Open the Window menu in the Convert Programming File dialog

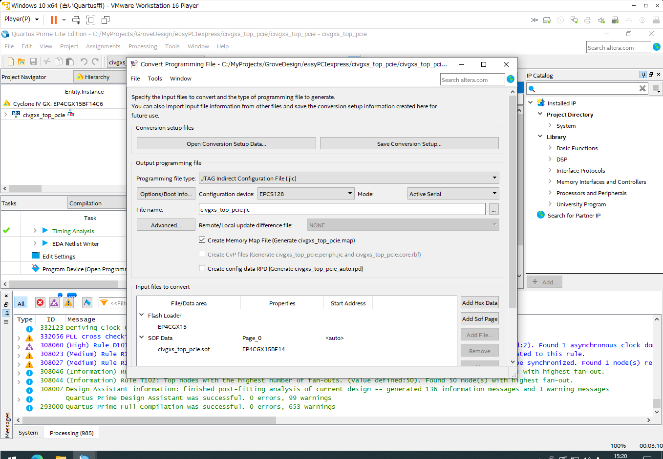click(x=181, y=79)
